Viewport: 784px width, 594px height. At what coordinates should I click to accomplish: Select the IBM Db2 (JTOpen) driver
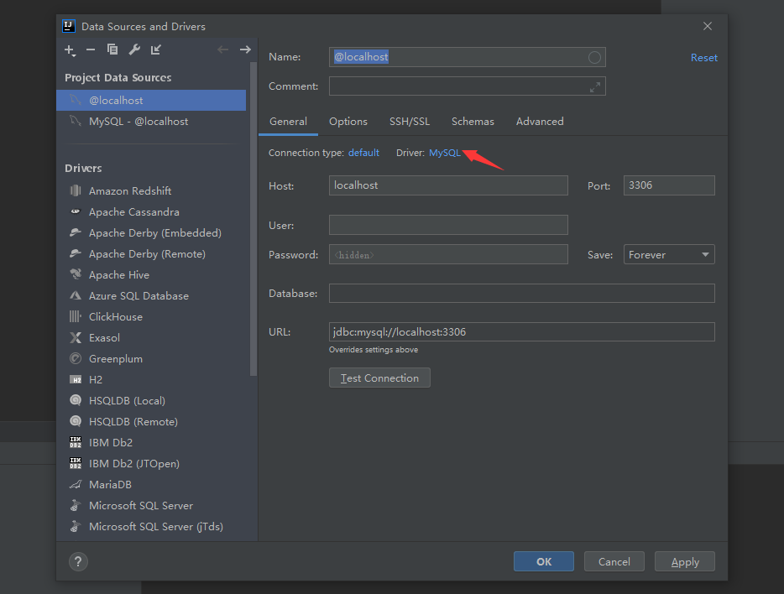point(153,464)
